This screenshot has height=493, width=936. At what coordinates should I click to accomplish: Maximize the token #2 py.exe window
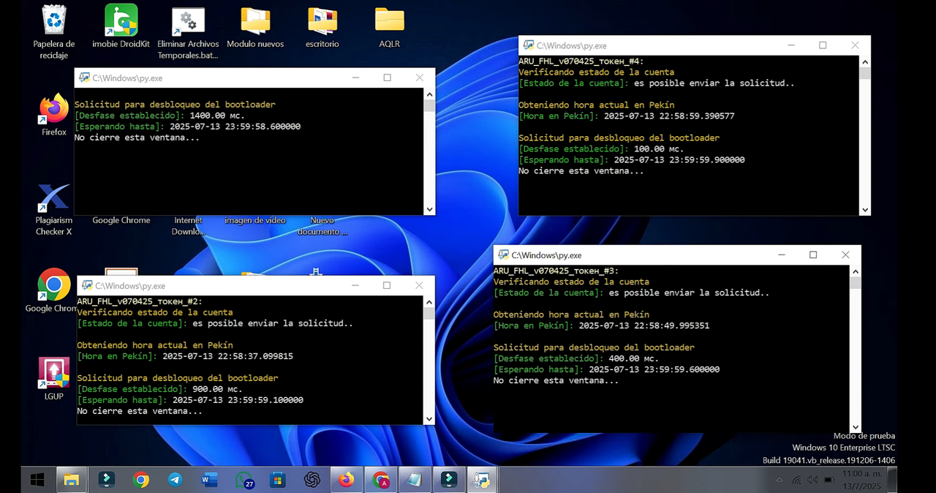point(387,285)
